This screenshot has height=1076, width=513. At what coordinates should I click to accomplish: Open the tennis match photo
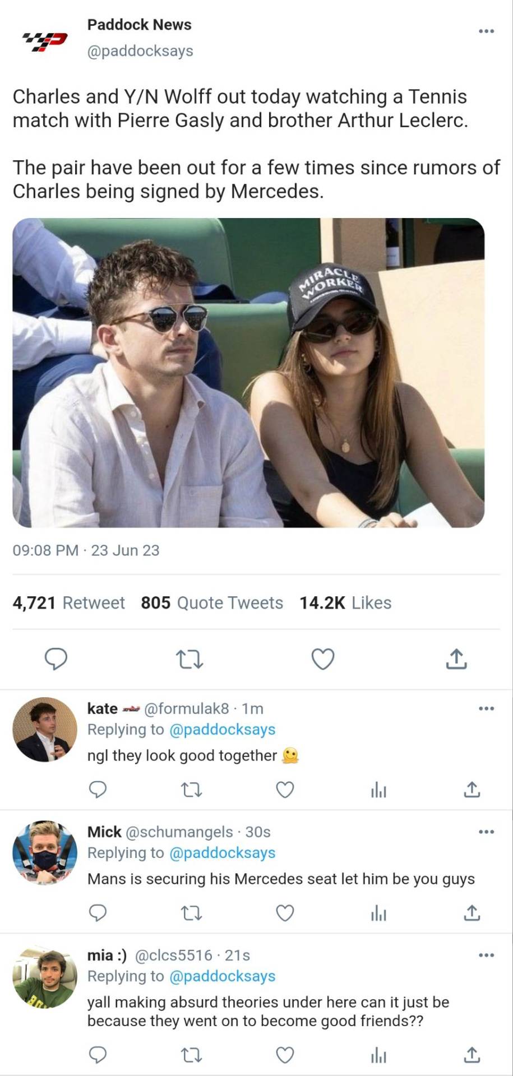[248, 373]
